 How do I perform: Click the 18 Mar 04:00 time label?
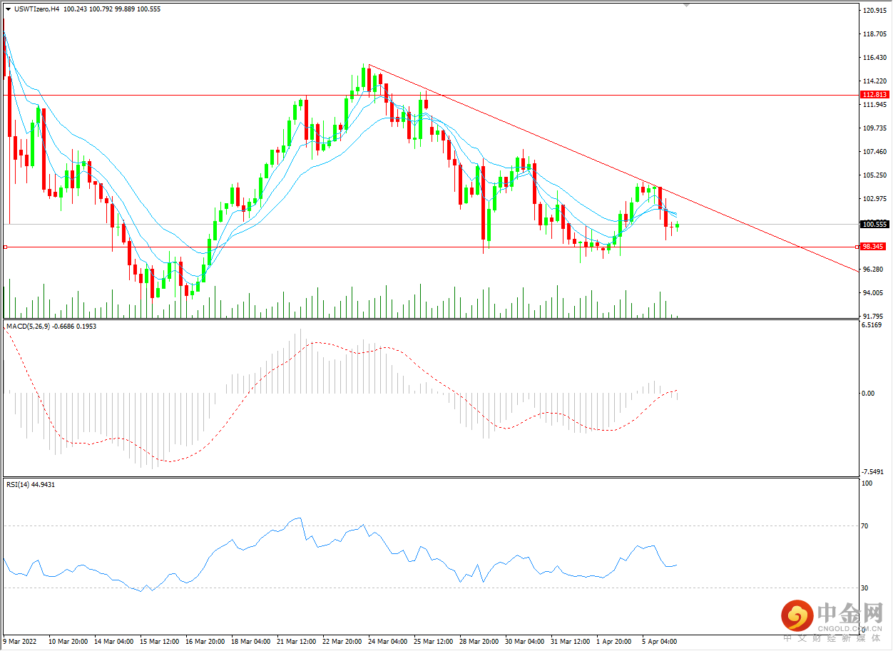click(250, 642)
